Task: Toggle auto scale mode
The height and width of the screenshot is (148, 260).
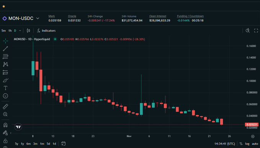Action: [x=255, y=144]
